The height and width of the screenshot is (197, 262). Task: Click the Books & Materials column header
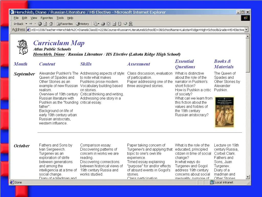click(224, 64)
